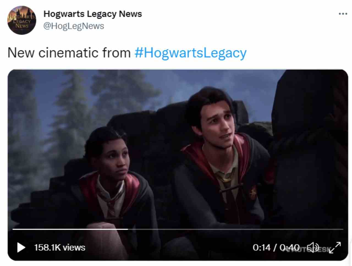Click the Hogwarts Legacy News display name
Image resolution: width=352 pixels, height=266 pixels.
point(93,14)
